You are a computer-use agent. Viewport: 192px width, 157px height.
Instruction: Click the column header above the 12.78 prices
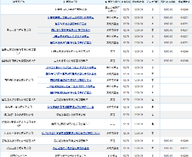click(x=126, y=2)
